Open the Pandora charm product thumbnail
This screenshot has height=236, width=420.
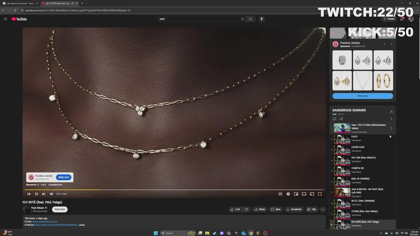tap(342, 60)
